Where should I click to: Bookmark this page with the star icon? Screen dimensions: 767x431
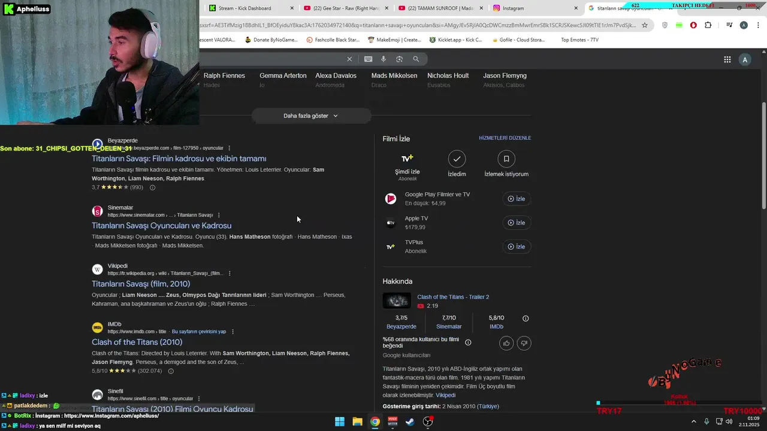point(645,25)
